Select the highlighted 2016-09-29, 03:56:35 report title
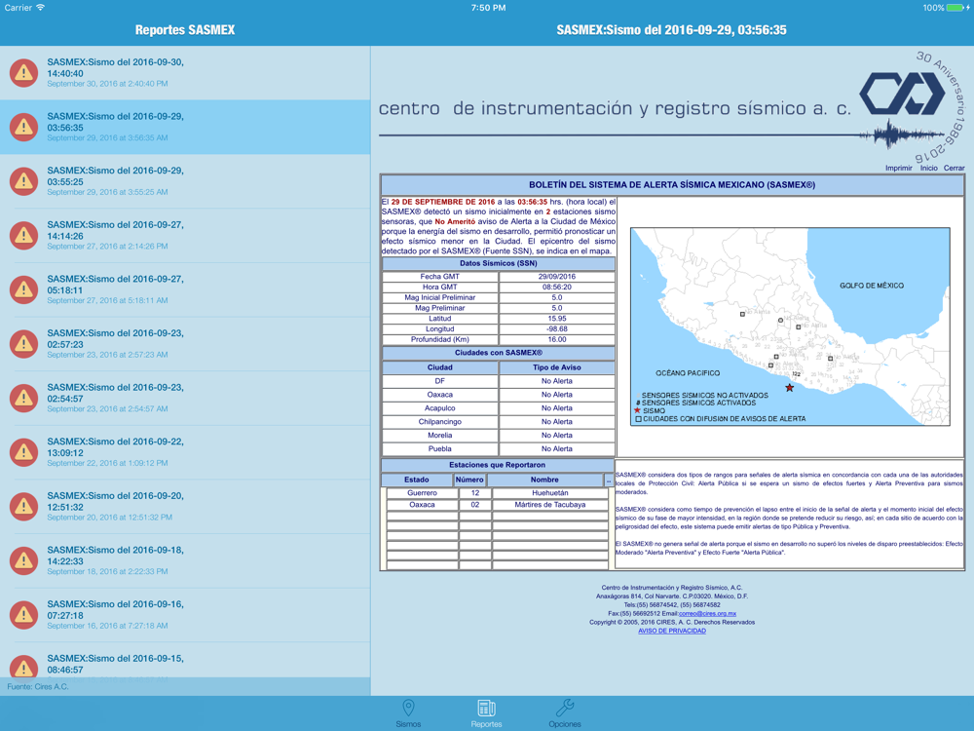Viewport: 974px width, 731px height. [116, 122]
